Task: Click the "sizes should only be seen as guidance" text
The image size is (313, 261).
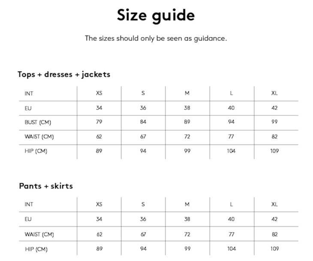Action: pyautogui.click(x=156, y=38)
